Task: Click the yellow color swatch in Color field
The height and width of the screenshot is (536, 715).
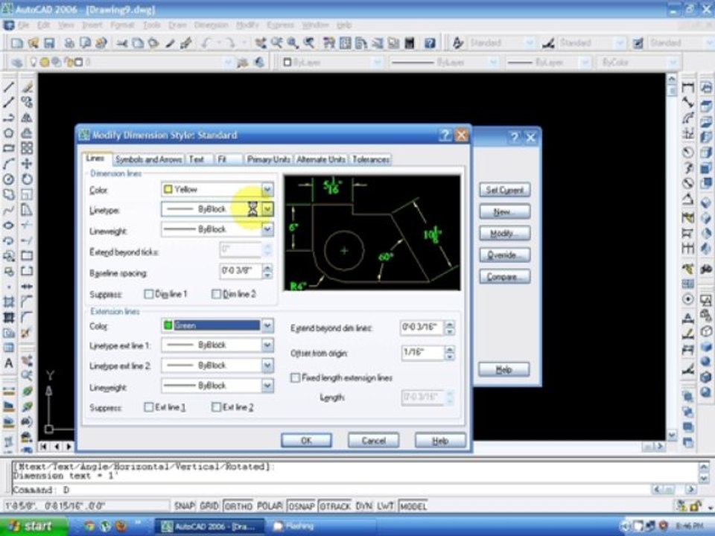Action: 168,189
